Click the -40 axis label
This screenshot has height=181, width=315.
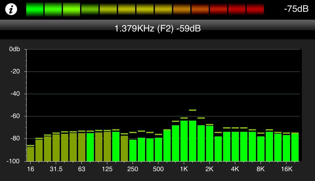coord(15,94)
